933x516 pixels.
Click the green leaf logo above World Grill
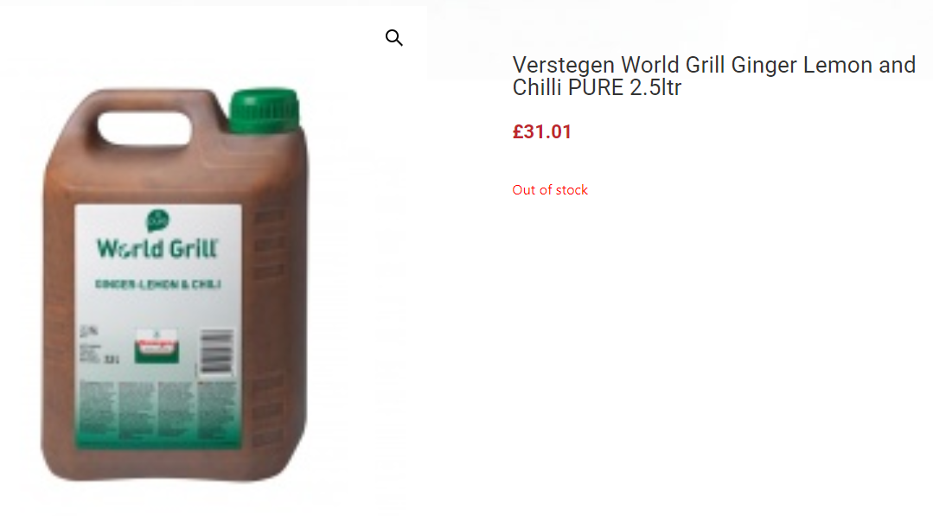click(x=157, y=220)
